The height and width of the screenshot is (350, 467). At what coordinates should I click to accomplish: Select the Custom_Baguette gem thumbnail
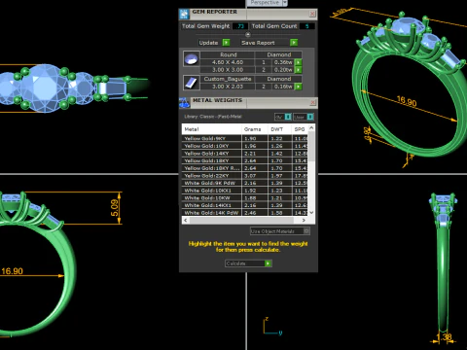192,83
